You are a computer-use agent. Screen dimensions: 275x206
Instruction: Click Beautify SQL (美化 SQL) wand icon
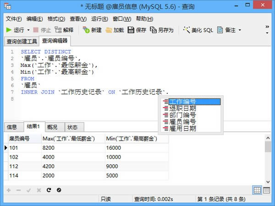187,30
